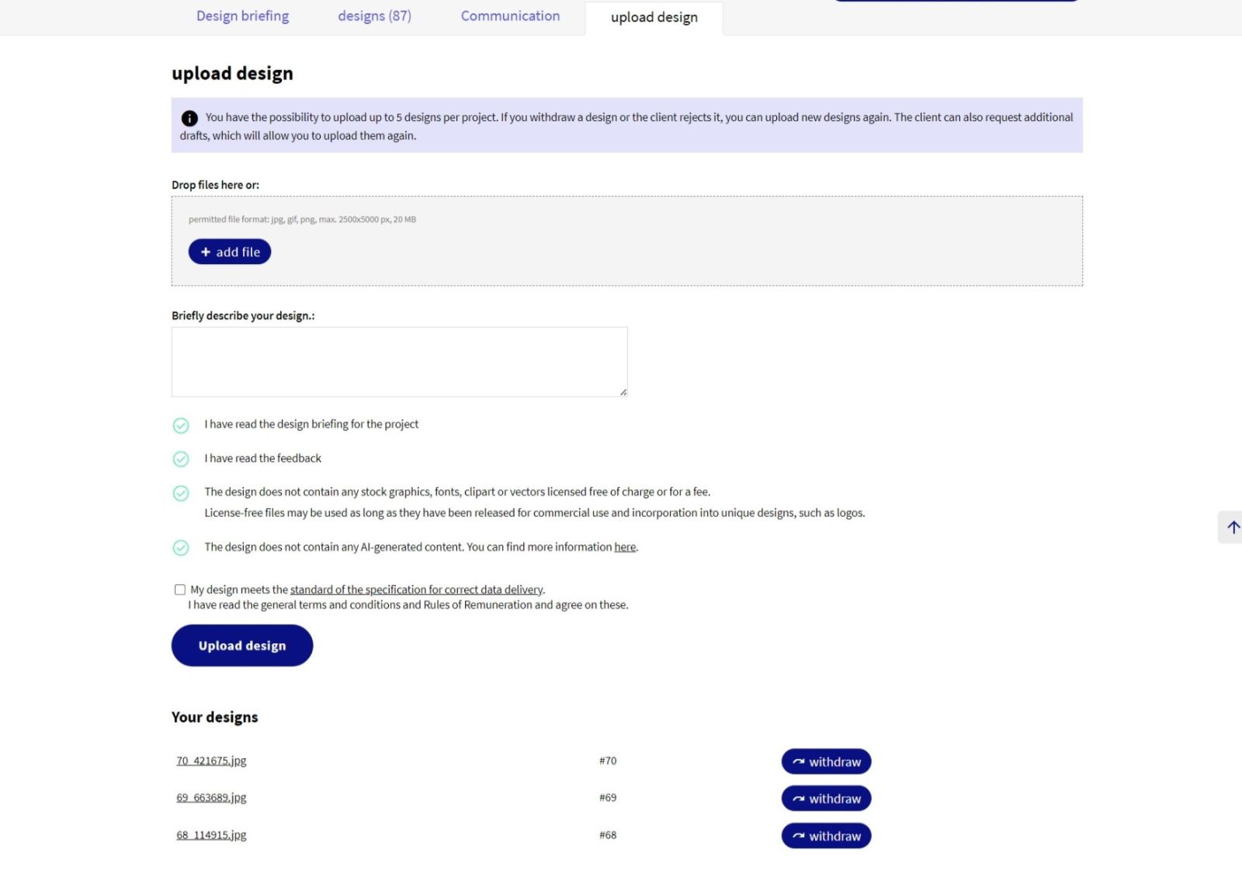This screenshot has width=1242, height=873.
Task: Withdraw design #69
Action: (826, 798)
